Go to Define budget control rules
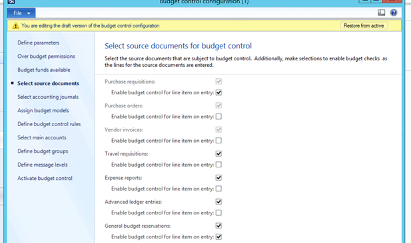Viewport: 411px width, 243px height. click(49, 124)
